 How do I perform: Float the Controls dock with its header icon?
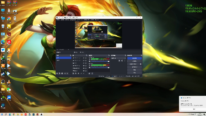pos(141,55)
